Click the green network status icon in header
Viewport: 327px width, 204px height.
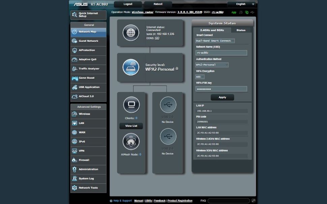click(247, 12)
